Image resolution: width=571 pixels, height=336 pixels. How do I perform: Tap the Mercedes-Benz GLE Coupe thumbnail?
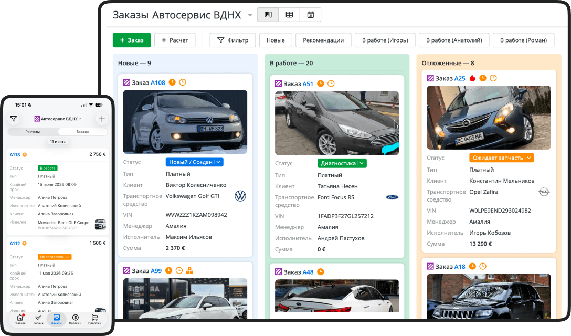[100, 225]
